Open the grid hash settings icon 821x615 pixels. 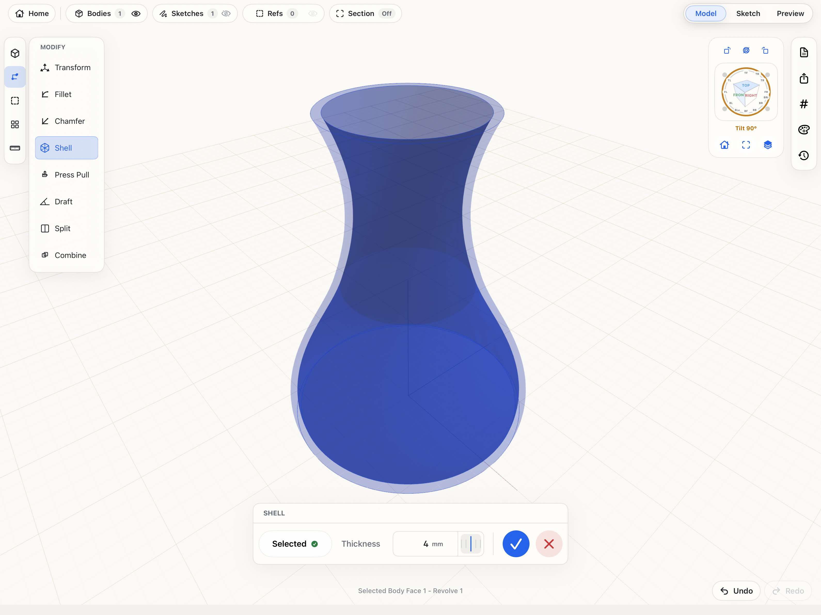click(803, 104)
